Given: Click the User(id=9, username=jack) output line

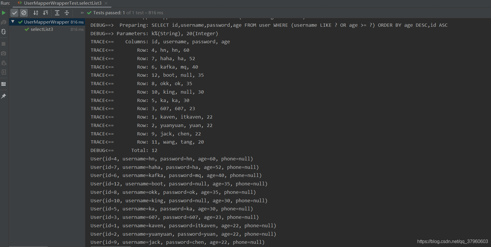Looking at the screenshot, I should point(178,242).
